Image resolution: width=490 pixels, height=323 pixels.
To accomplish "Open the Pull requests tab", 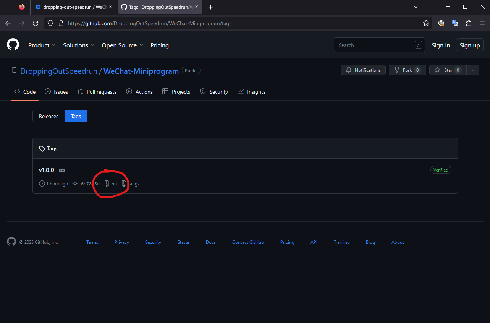I will point(97,92).
